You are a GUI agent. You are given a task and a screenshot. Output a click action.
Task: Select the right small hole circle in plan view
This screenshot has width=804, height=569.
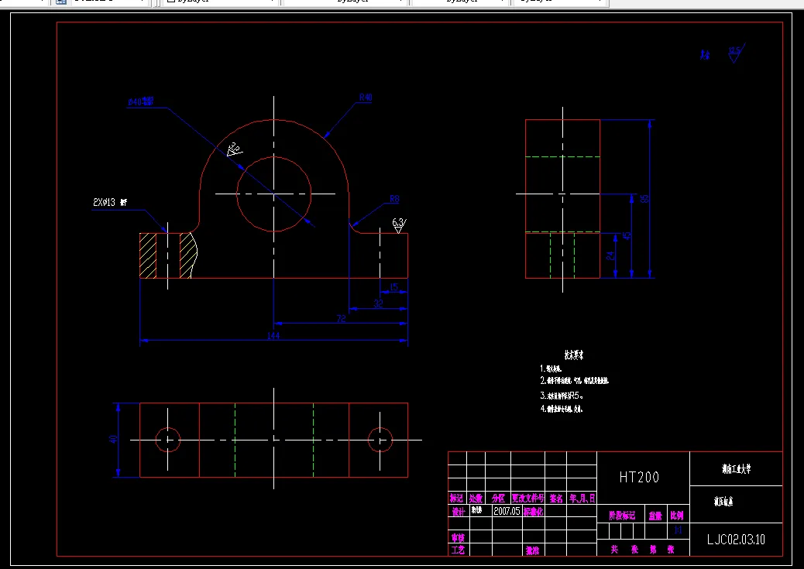(x=380, y=439)
